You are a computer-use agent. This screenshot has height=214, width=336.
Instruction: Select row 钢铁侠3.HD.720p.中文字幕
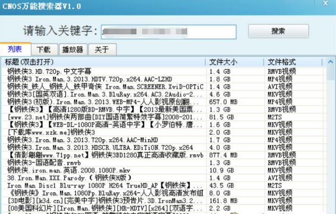164,71
